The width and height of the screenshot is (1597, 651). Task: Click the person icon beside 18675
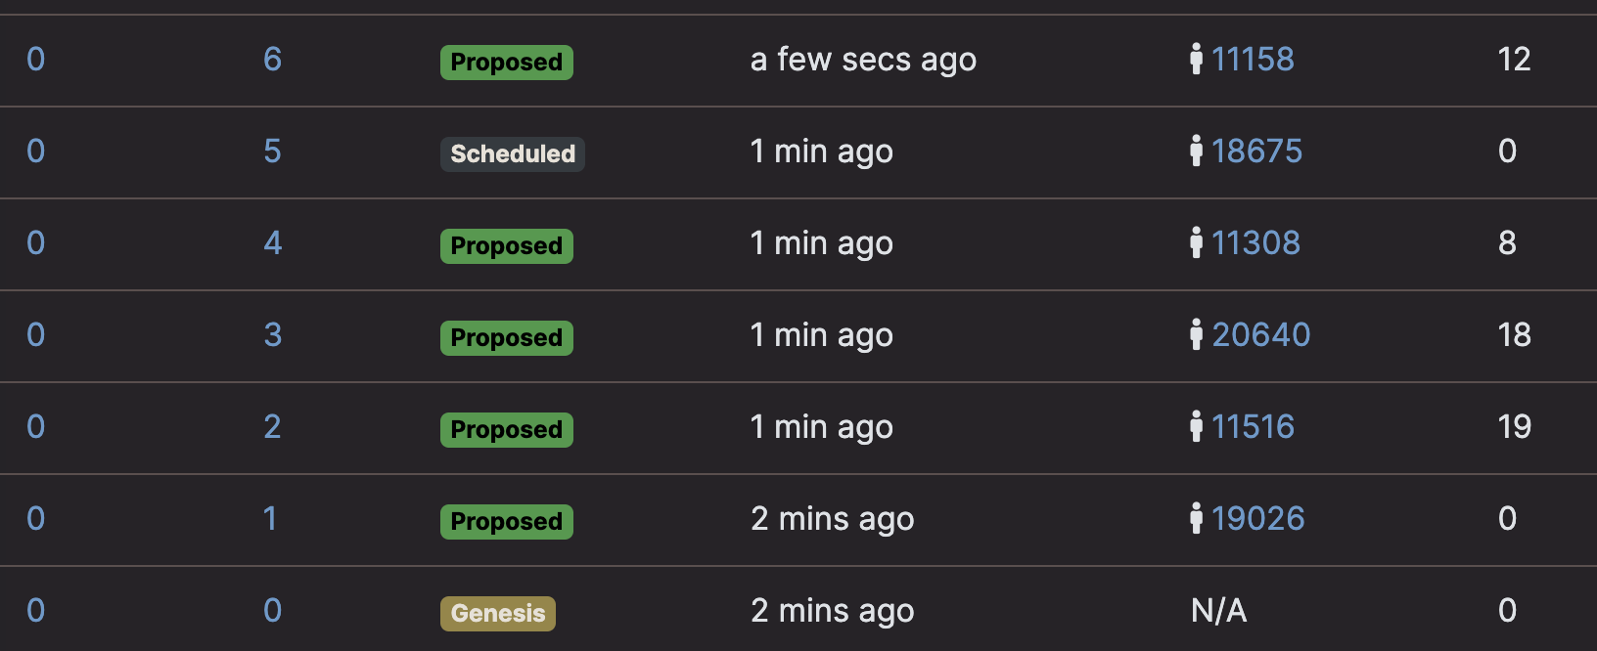tap(1196, 151)
